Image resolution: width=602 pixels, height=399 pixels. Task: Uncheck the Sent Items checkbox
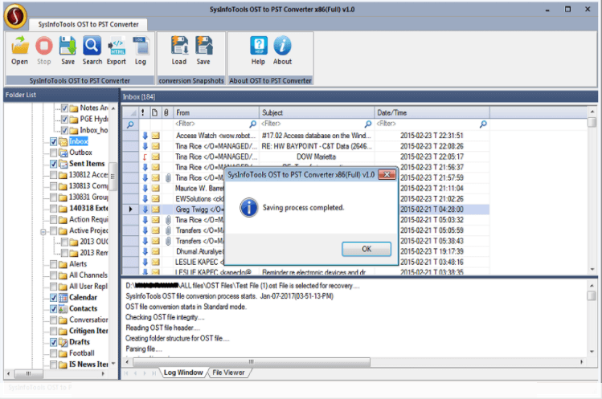point(53,164)
